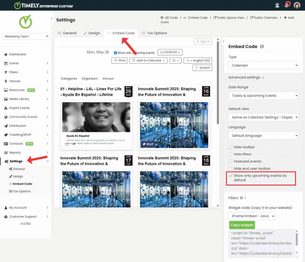Click the Reports list icon
This screenshot has height=262, width=305.
(6, 153)
